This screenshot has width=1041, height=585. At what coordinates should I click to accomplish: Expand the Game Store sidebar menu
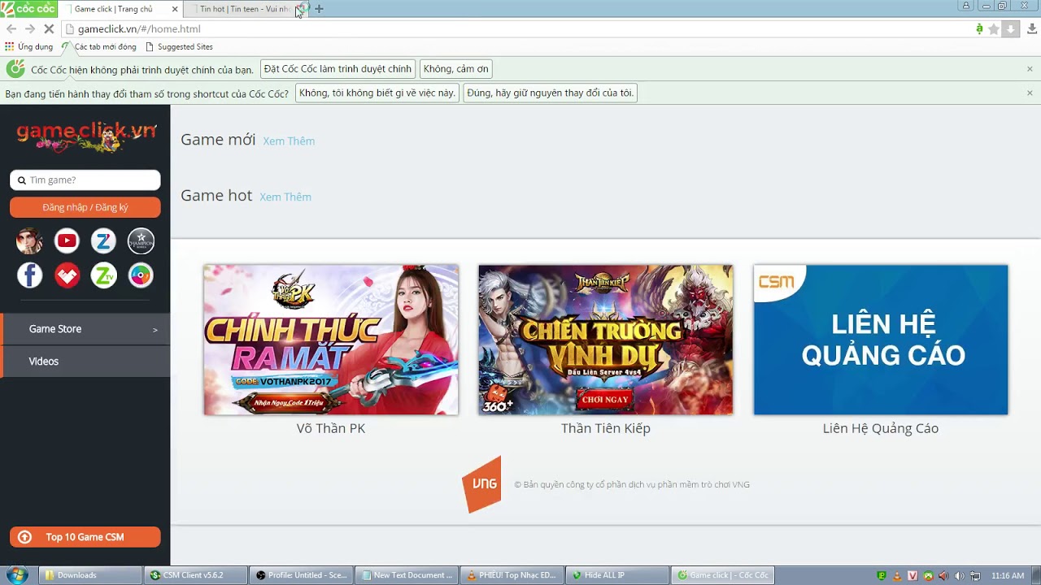point(85,329)
